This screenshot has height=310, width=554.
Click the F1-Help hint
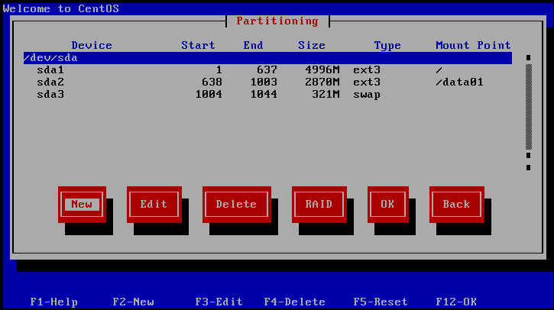[53, 302]
